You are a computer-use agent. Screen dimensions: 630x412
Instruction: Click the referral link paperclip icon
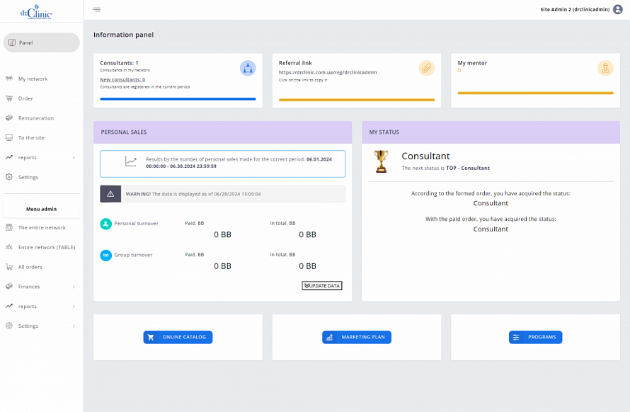426,68
